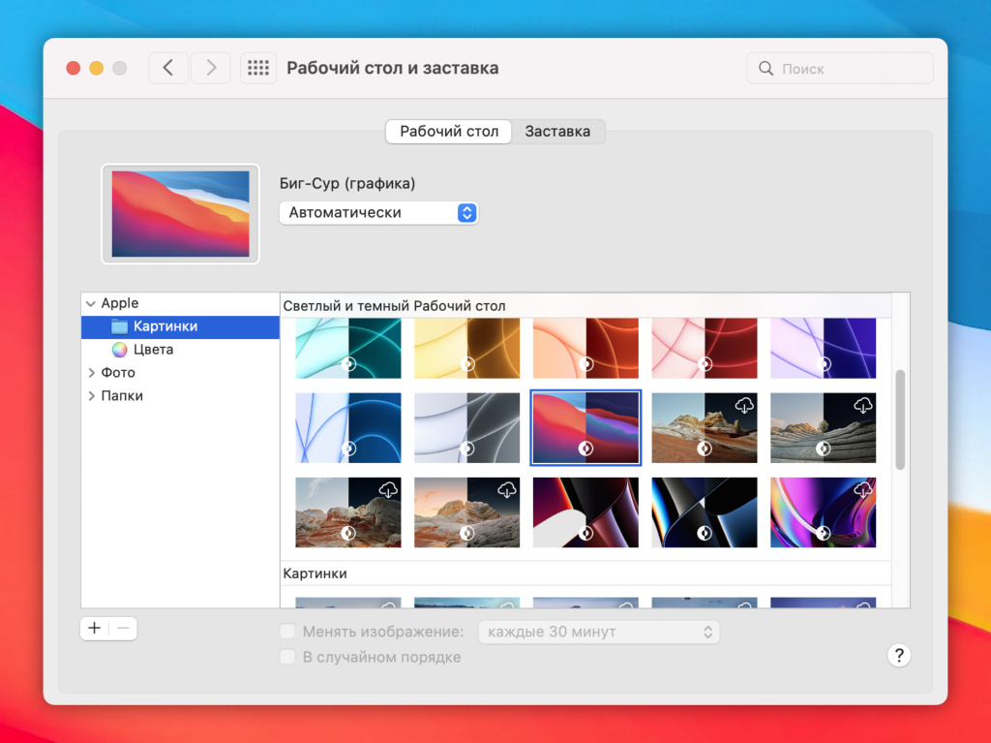Image resolution: width=991 pixels, height=743 pixels.
Task: Toggle the В случайном порядке checkbox
Action: pos(287,658)
